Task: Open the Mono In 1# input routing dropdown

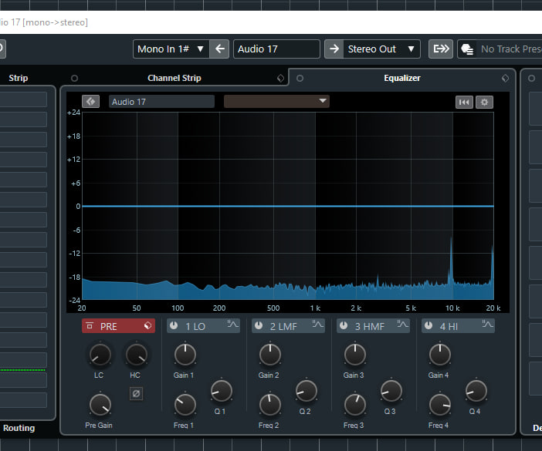Action: coord(171,49)
